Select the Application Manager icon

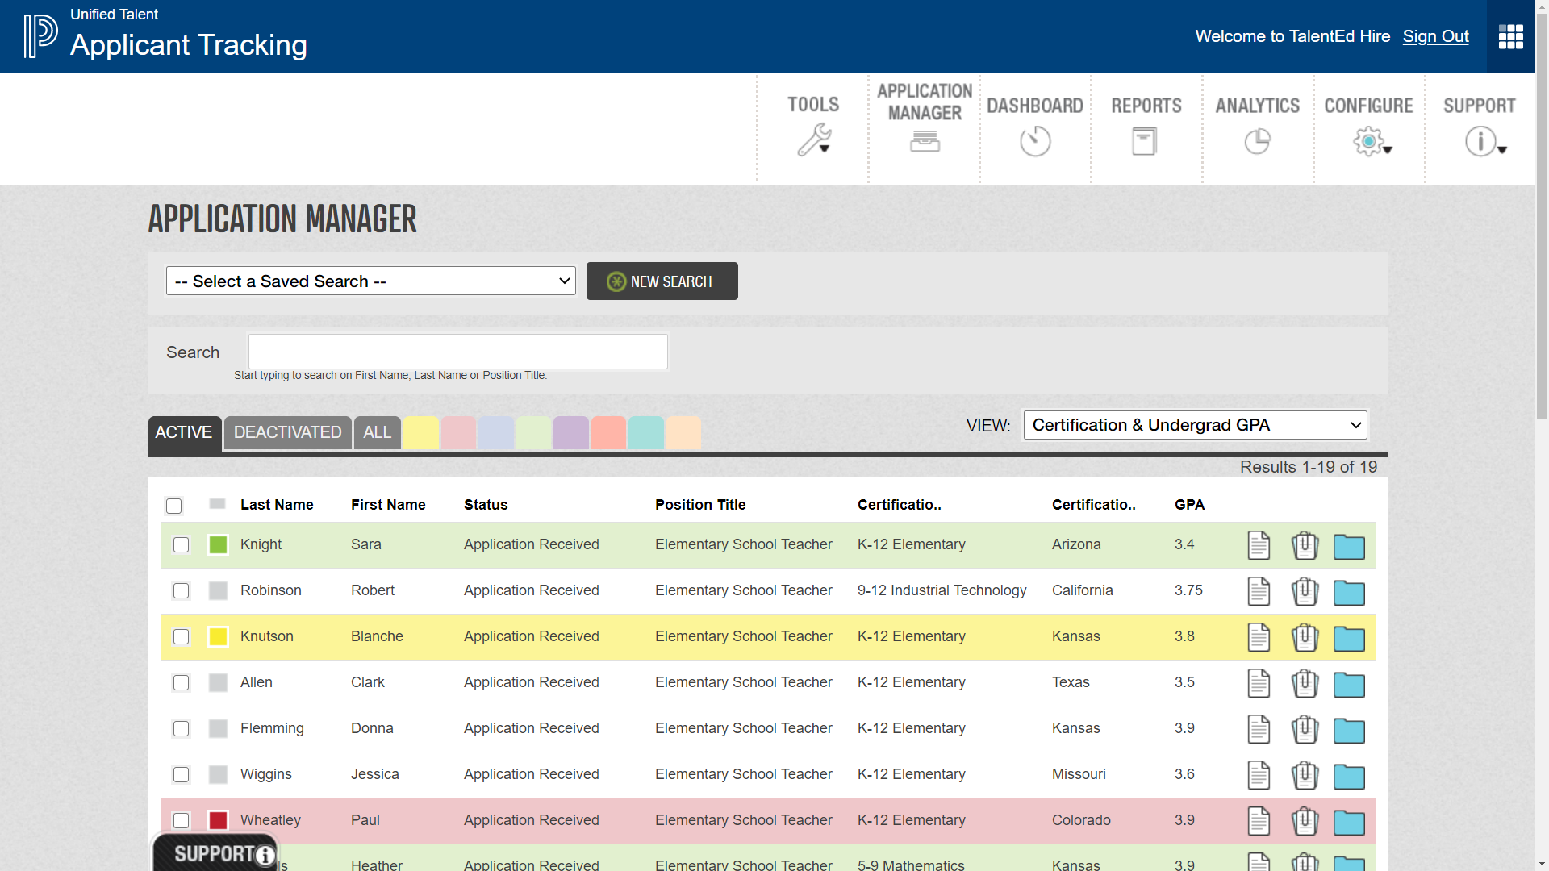pyautogui.click(x=925, y=141)
